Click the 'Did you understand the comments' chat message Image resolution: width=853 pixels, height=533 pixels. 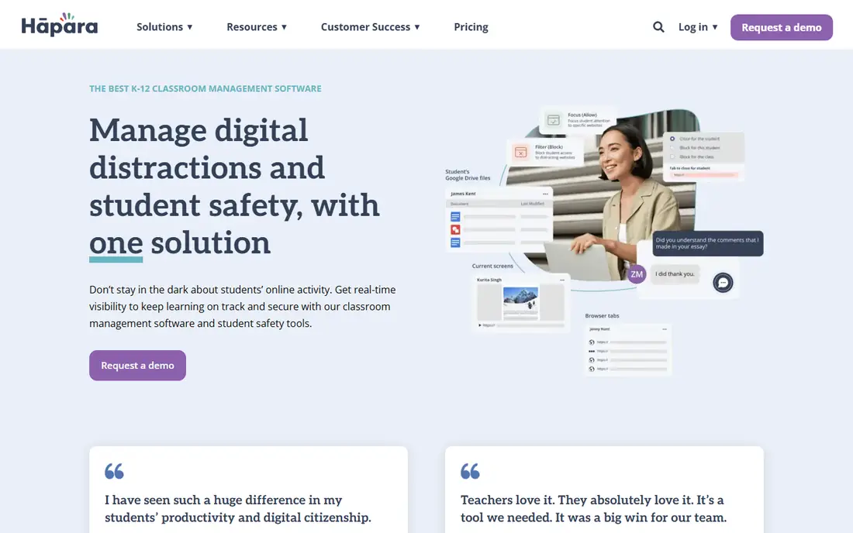706,243
